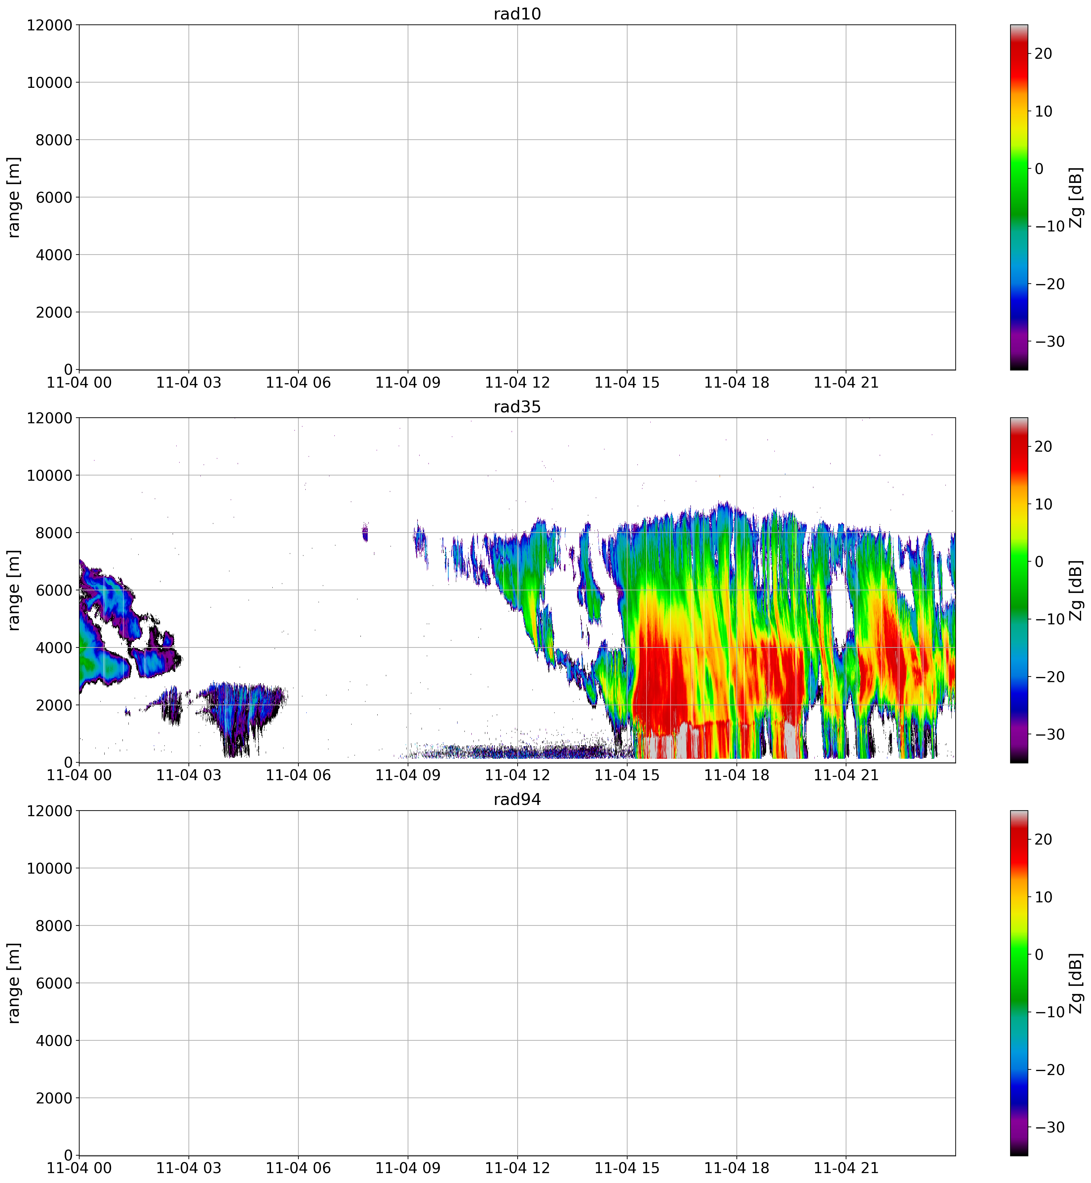Click the small isolated echo near 08:00 in rad35

[x=365, y=535]
